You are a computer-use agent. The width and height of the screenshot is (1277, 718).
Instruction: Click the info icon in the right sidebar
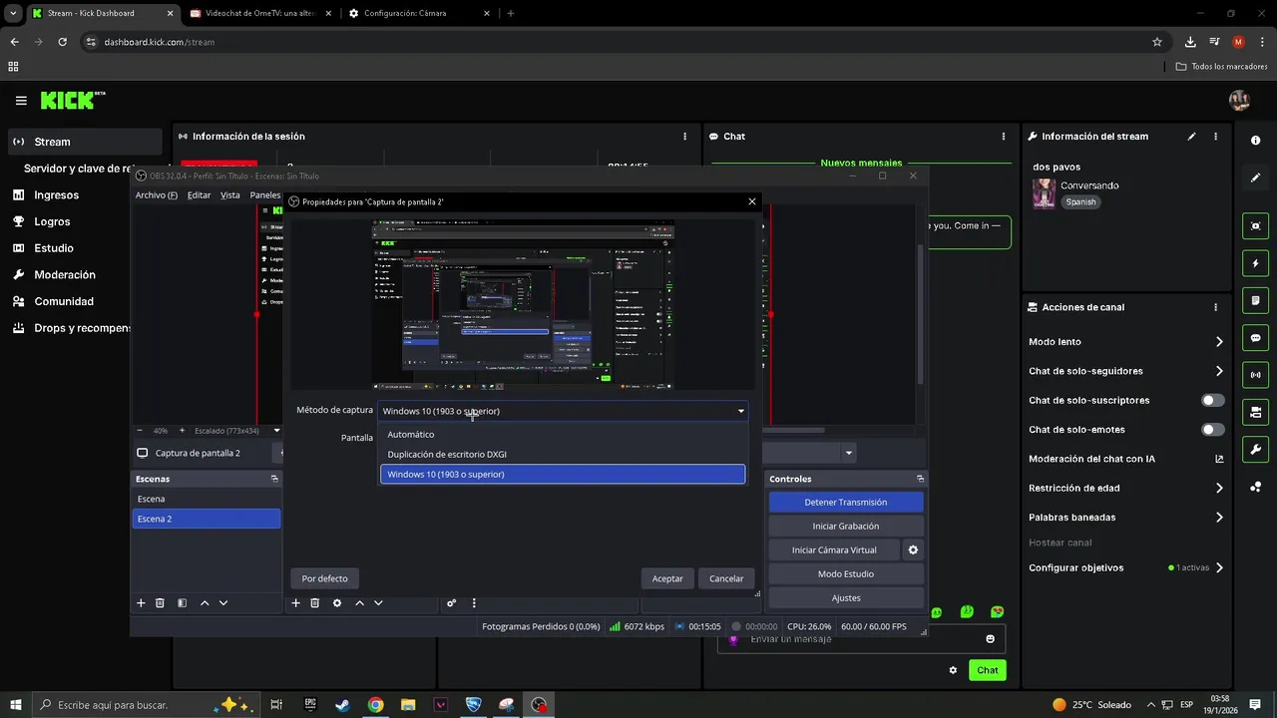(x=1255, y=141)
